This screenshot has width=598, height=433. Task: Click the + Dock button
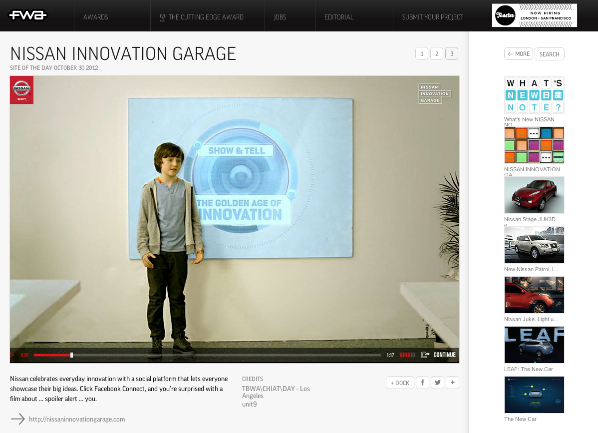[x=400, y=383]
